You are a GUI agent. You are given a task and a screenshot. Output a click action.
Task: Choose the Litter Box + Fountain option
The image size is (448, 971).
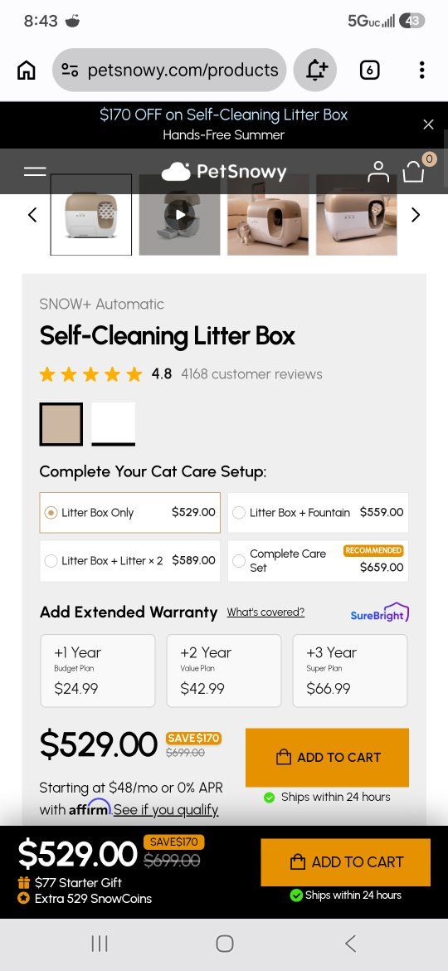(318, 513)
